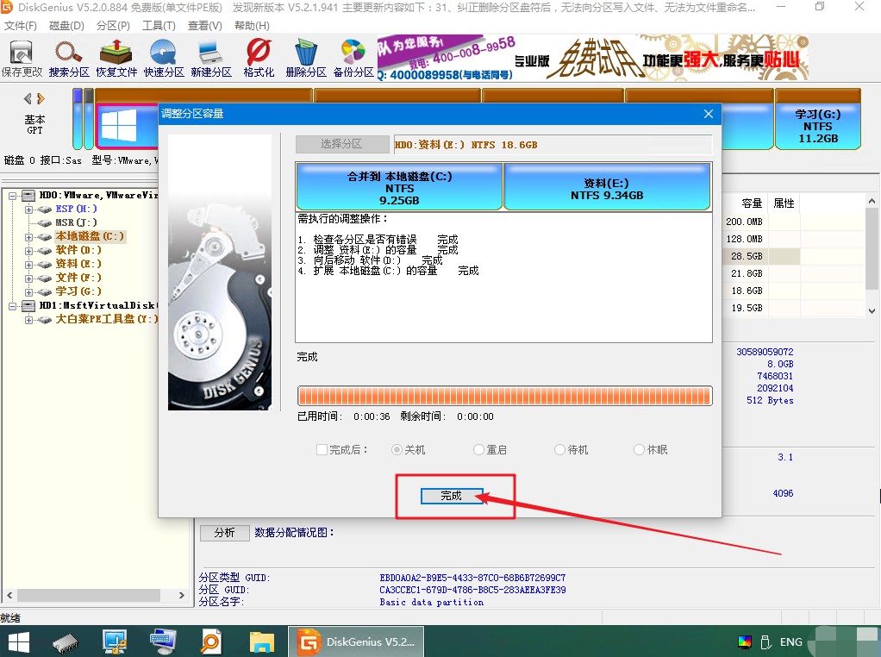Click the orange progress bar

tap(504, 396)
